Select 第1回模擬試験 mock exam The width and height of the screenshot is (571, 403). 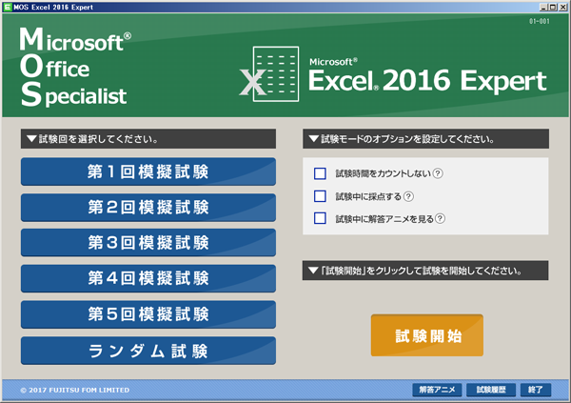[148, 171]
